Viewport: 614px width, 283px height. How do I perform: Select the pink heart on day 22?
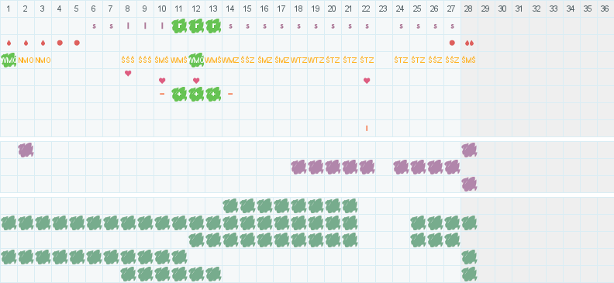pos(367,81)
